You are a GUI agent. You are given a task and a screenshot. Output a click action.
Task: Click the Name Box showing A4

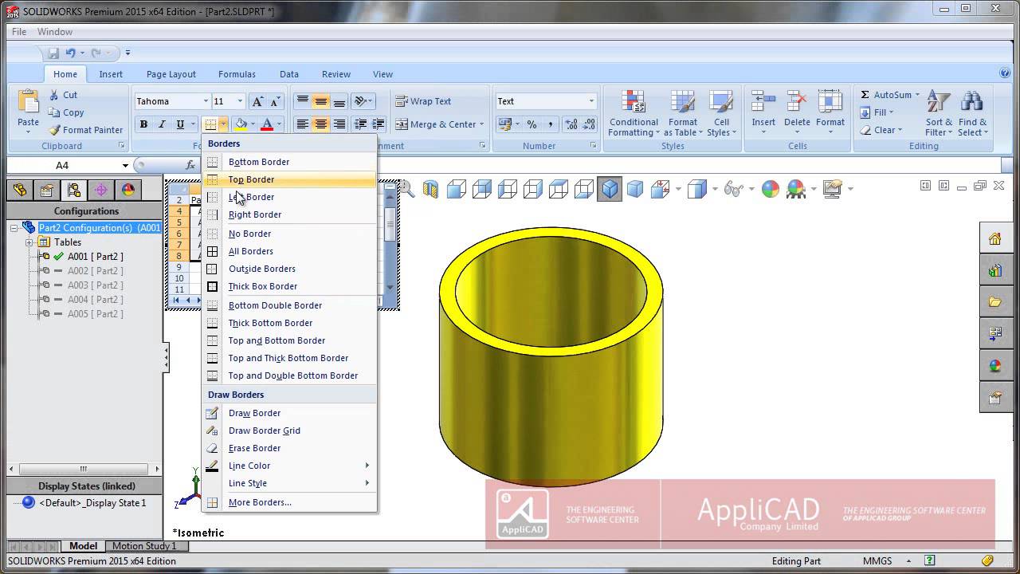[x=69, y=165]
